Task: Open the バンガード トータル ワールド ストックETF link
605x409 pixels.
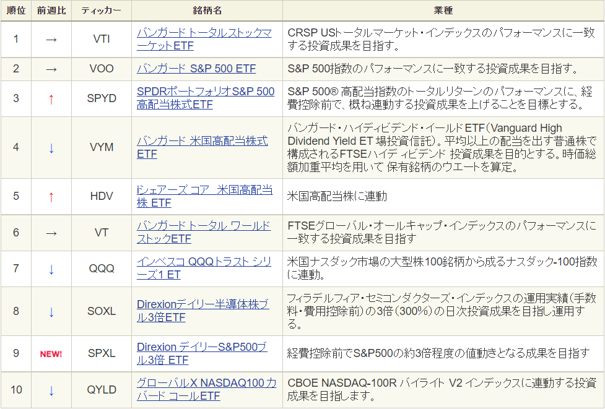Action: pos(203,233)
